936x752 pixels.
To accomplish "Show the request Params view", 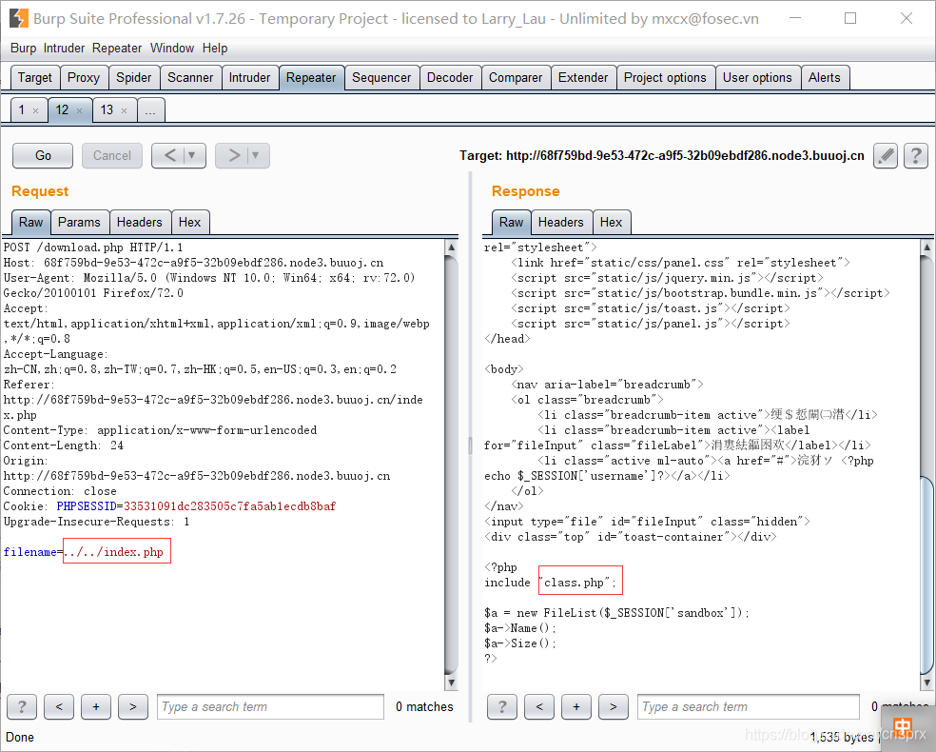I will pyautogui.click(x=79, y=223).
